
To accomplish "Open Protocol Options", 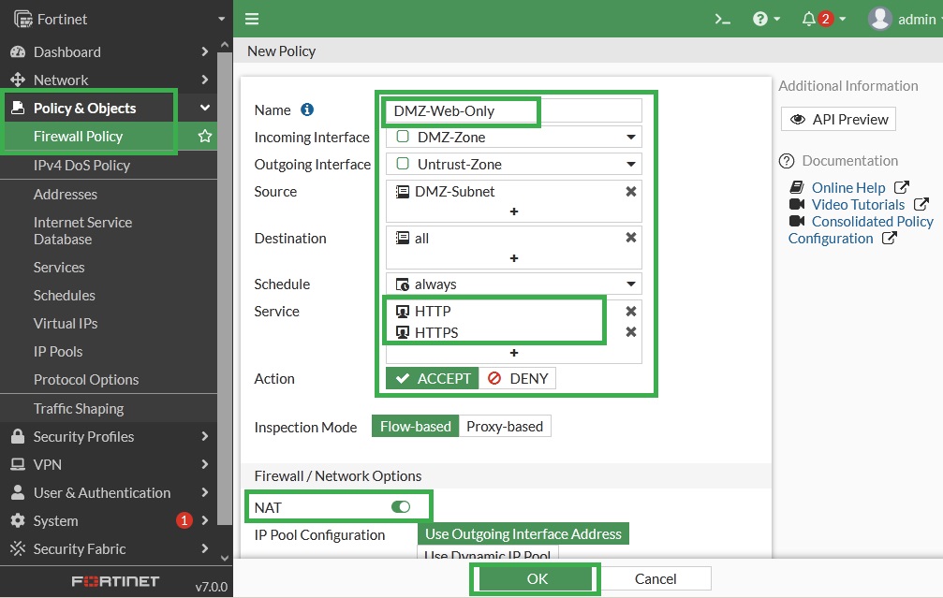I will 86,380.
